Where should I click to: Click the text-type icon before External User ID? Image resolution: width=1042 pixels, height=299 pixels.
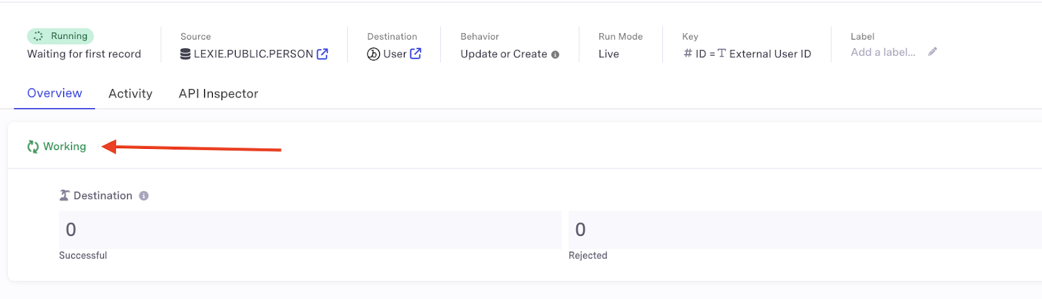click(x=722, y=53)
